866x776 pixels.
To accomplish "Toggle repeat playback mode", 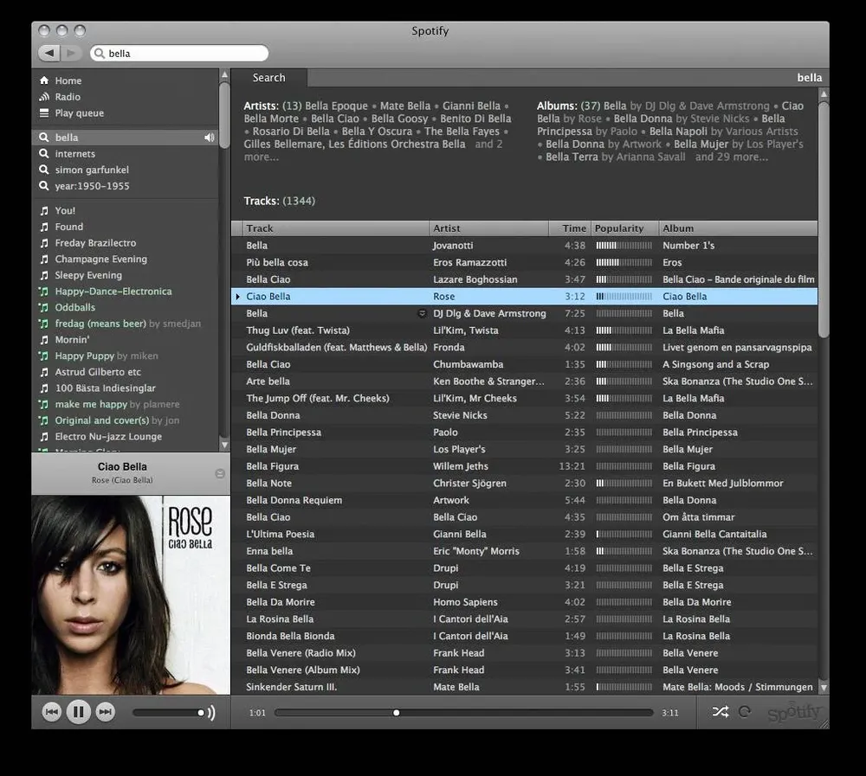I will coord(744,712).
